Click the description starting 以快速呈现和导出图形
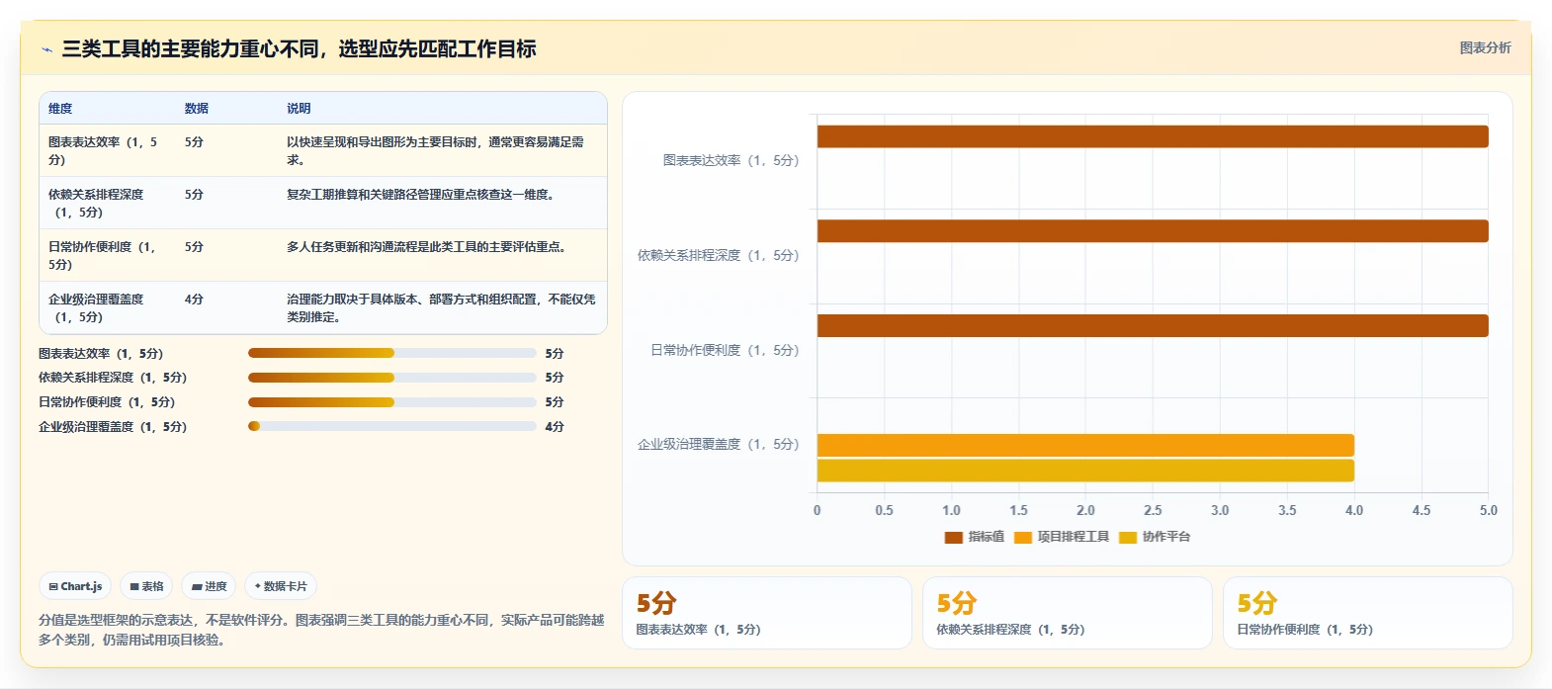Image resolution: width=1552 pixels, height=689 pixels. 435,150
